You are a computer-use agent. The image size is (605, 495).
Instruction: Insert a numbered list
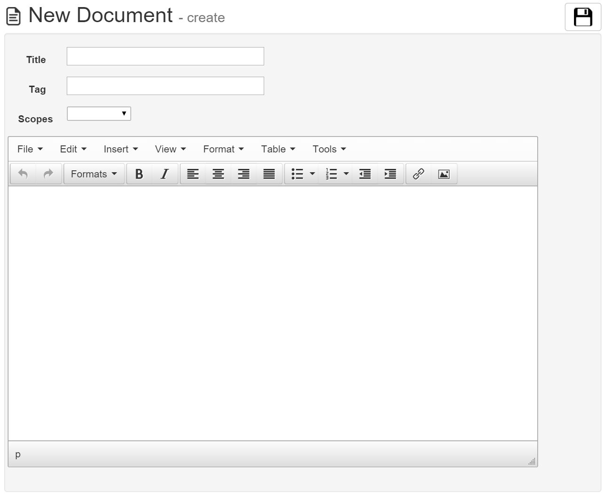click(x=331, y=174)
